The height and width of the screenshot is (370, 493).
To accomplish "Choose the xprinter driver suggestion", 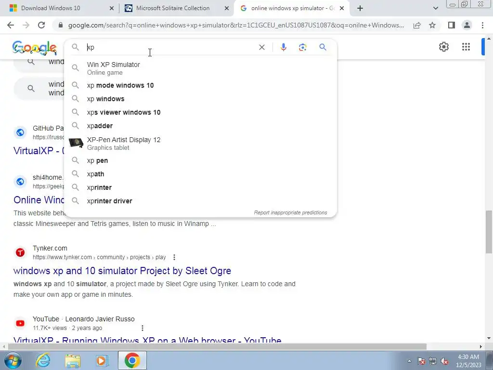I will tap(201, 201).
